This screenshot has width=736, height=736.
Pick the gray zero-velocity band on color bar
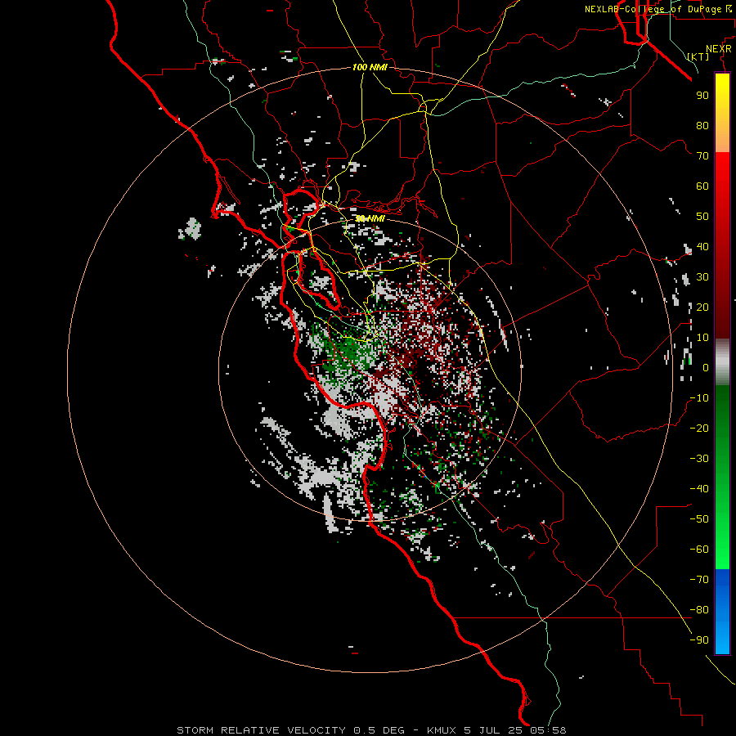[722, 362]
